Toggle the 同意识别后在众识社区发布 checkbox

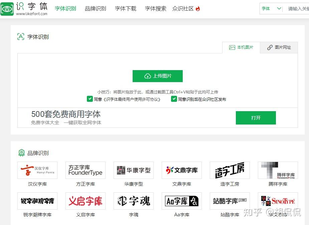pos(174,99)
